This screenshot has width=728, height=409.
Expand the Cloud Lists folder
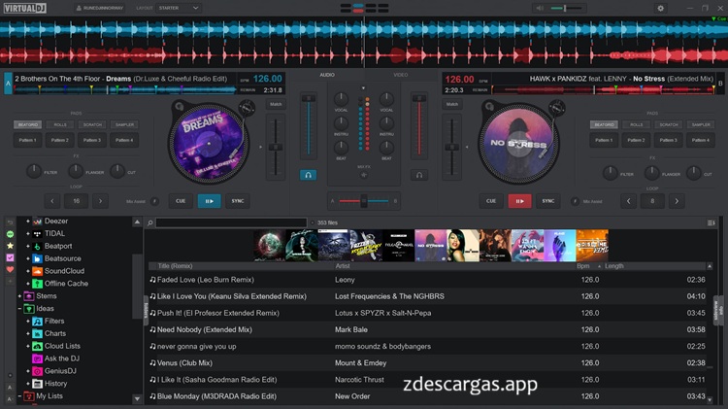point(28,346)
